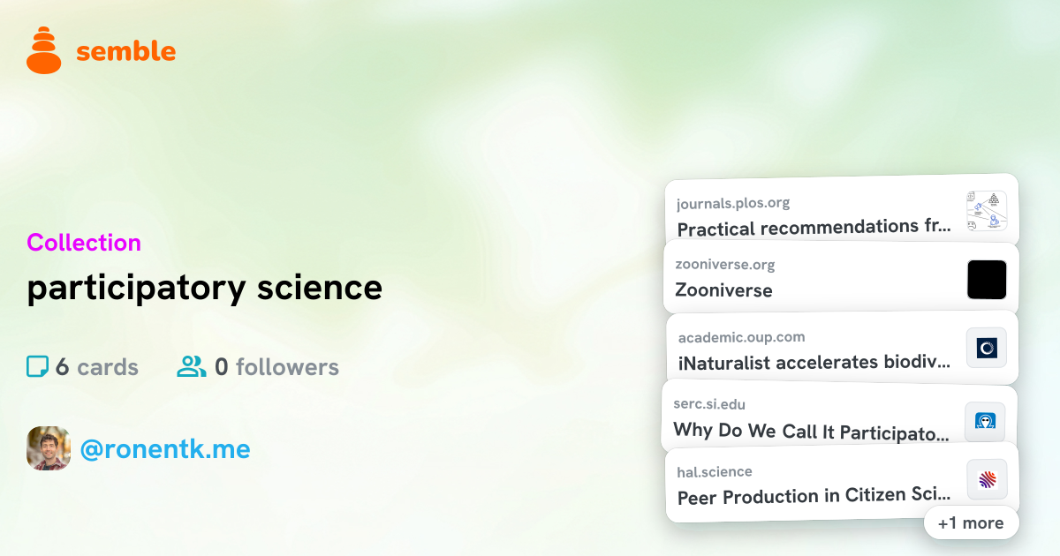Image resolution: width=1060 pixels, height=556 pixels.
Task: Open the Zooniverse card title
Action: coord(723,290)
